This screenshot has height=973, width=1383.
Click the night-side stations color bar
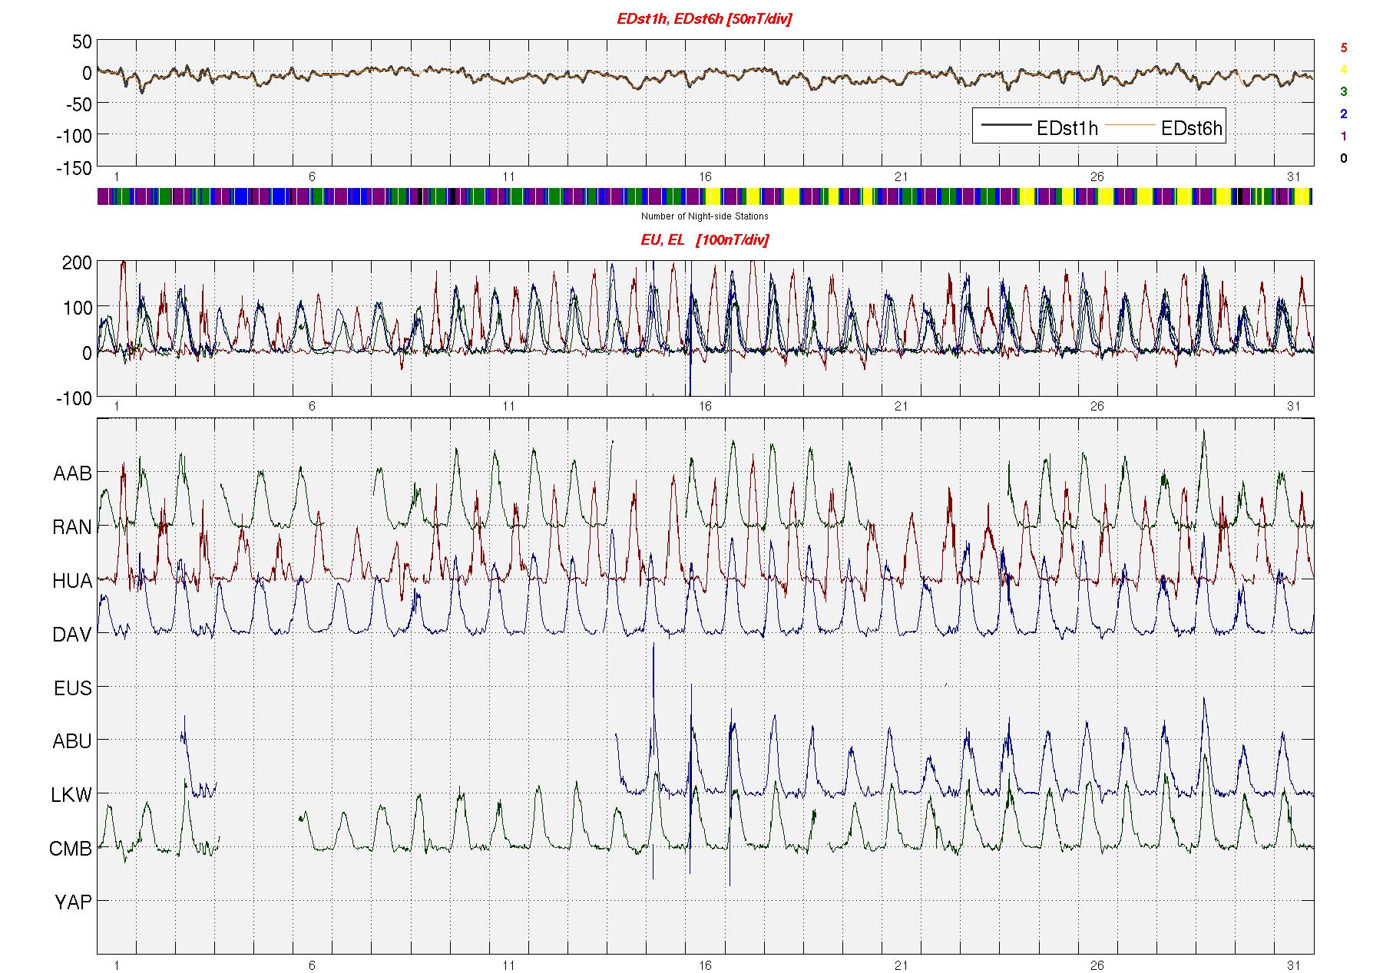pyautogui.click(x=704, y=196)
